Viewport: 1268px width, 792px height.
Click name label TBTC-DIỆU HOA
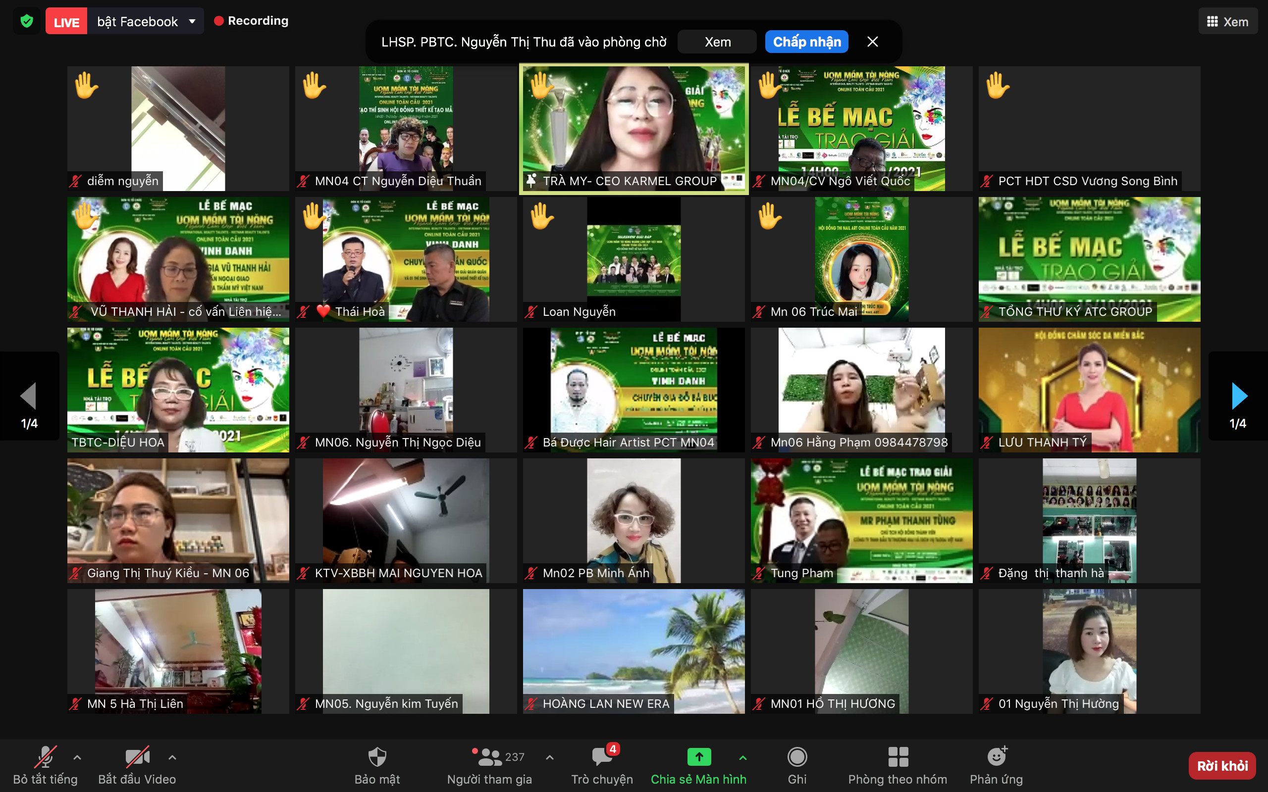coord(118,443)
